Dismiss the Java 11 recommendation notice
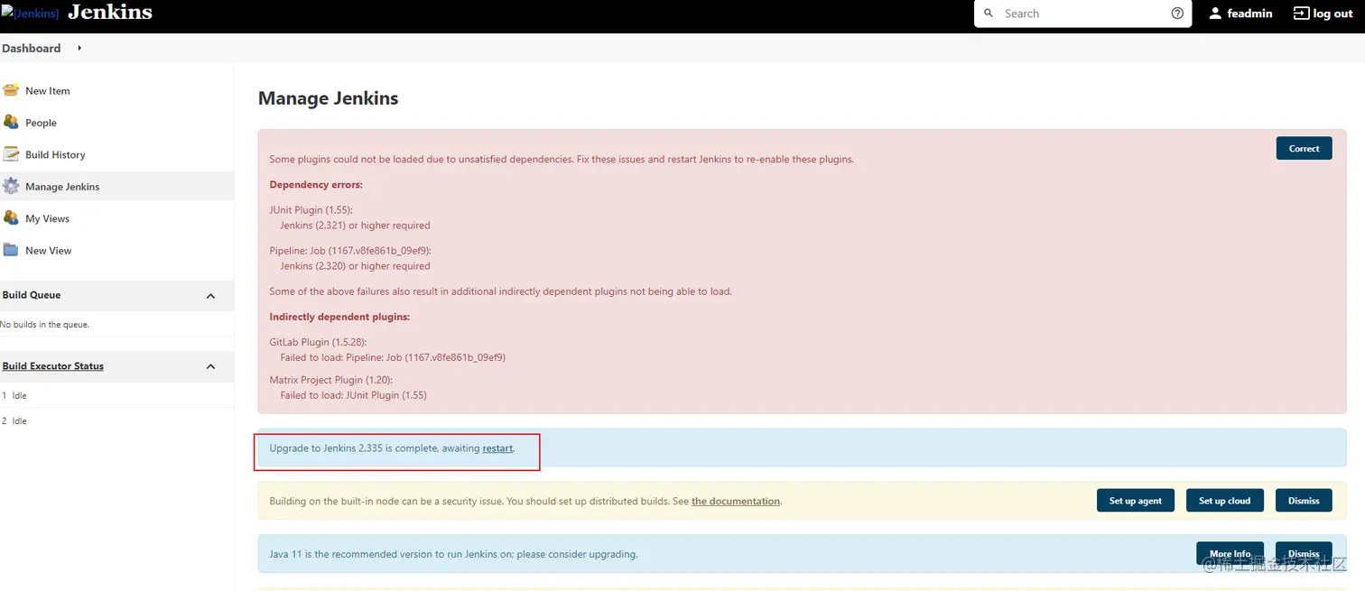The image size is (1365, 591). (x=1304, y=553)
